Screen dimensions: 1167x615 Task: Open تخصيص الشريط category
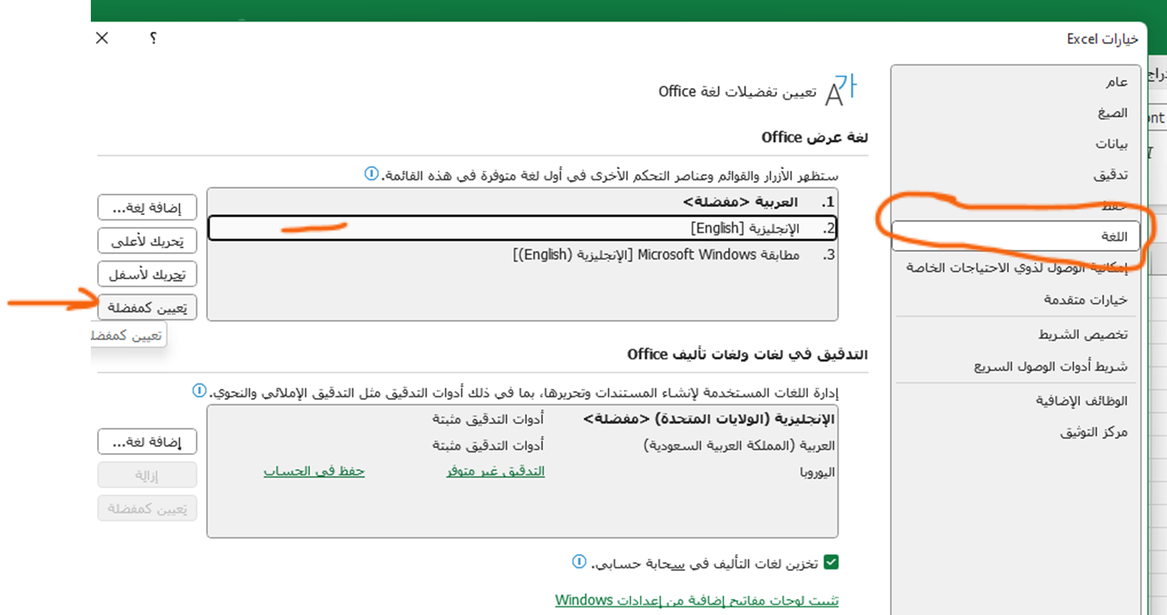tap(1015, 334)
